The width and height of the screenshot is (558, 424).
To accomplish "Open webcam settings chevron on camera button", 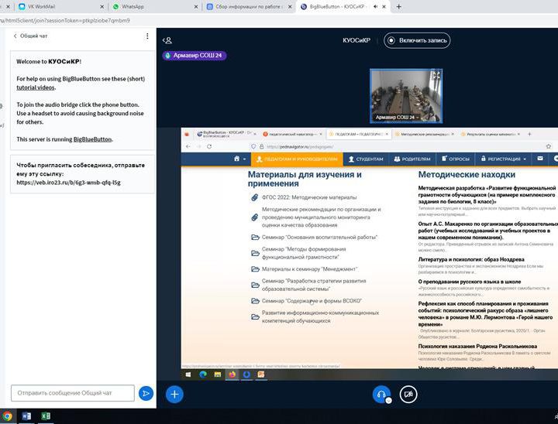I will point(416,400).
